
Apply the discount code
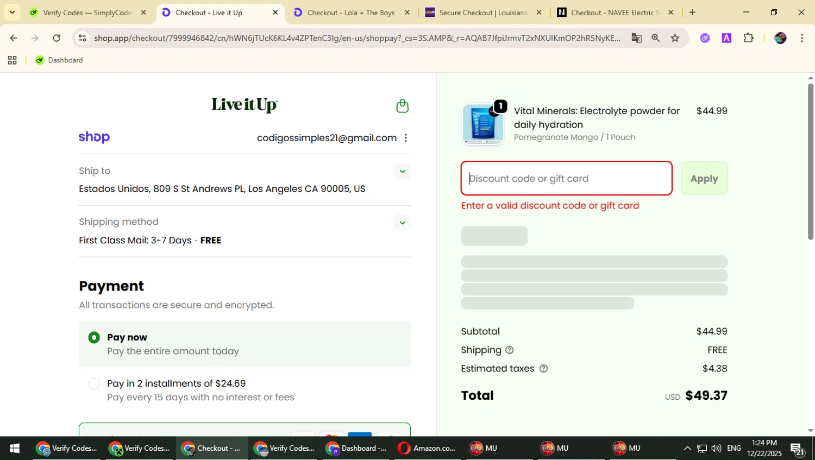click(x=704, y=179)
